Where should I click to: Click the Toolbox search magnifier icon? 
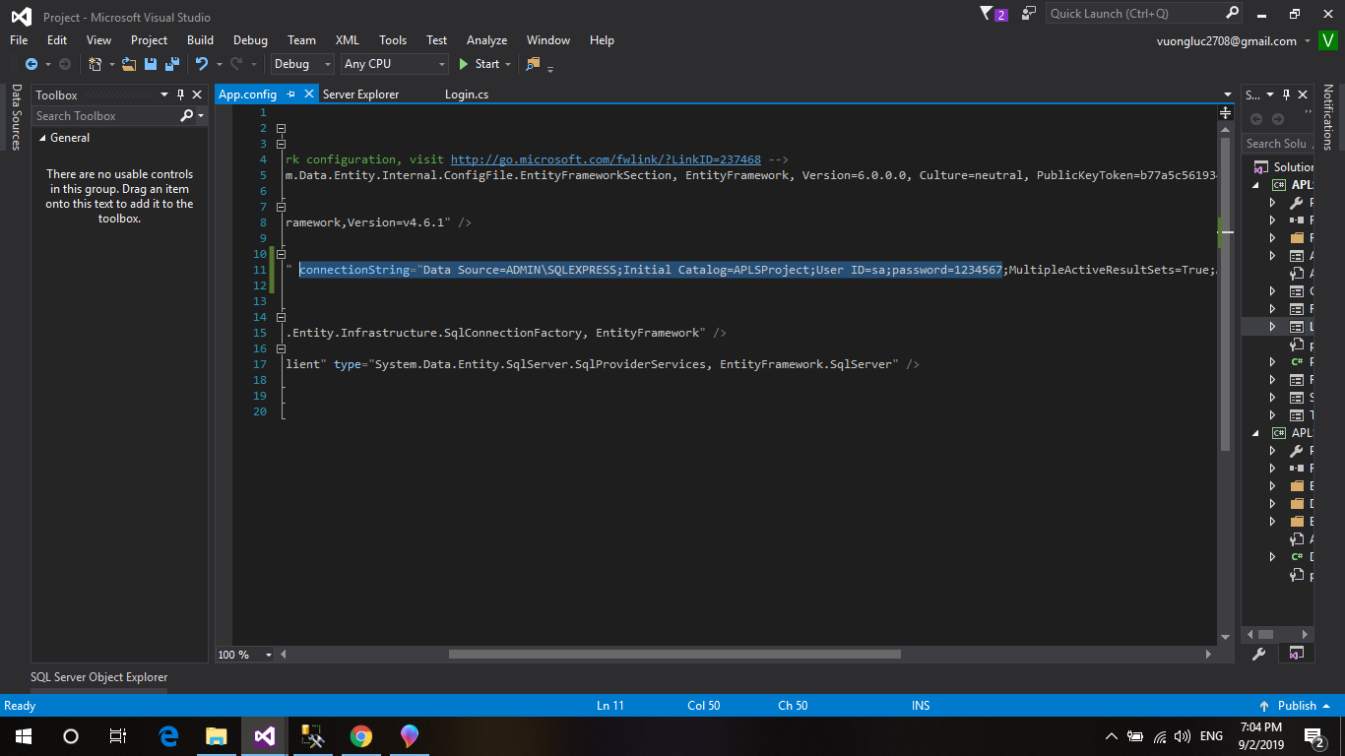[x=187, y=116]
